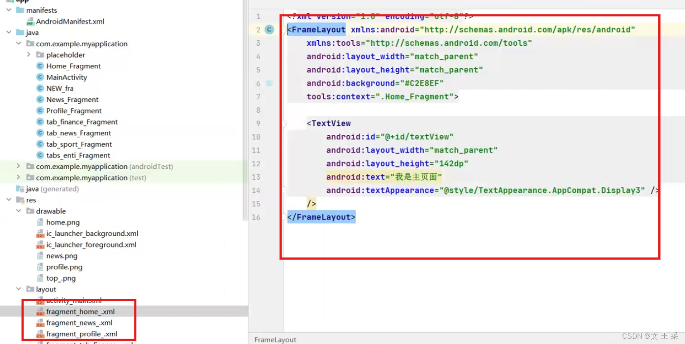This screenshot has width=685, height=344.
Task: Open the tab_sport_Fragment class
Action: coord(79,144)
